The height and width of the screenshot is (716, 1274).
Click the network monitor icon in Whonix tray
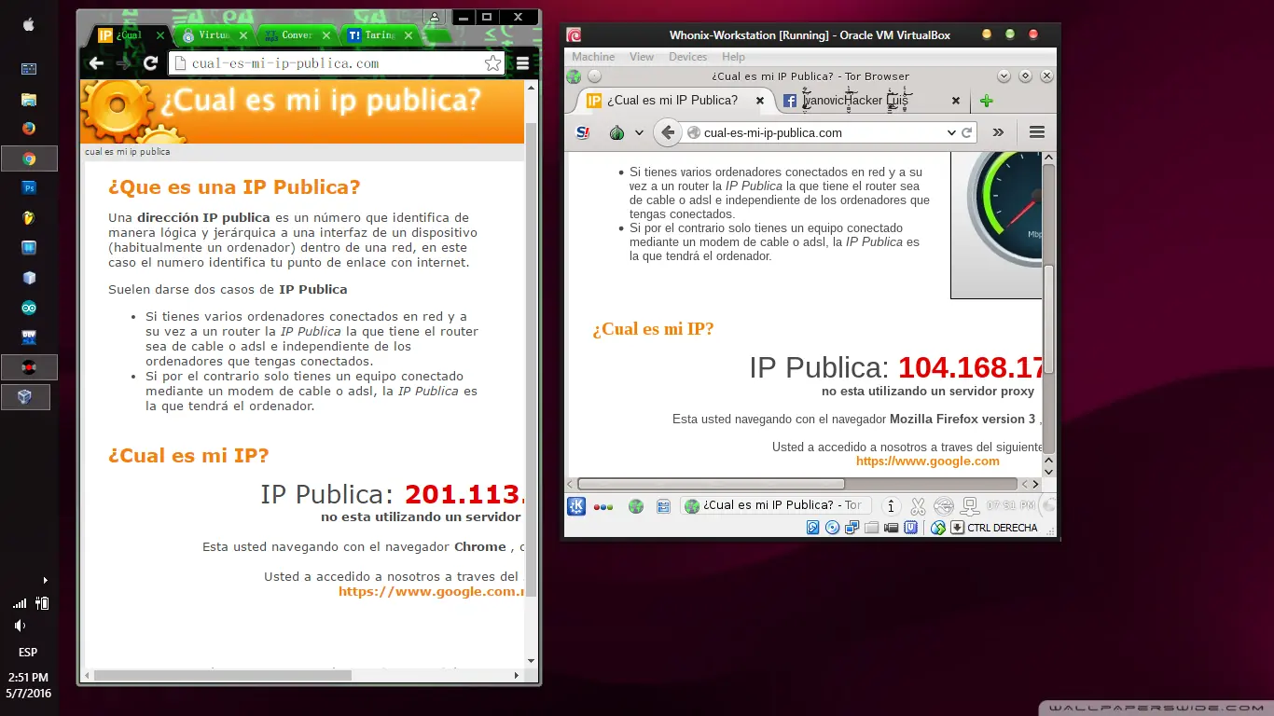pyautogui.click(x=970, y=506)
